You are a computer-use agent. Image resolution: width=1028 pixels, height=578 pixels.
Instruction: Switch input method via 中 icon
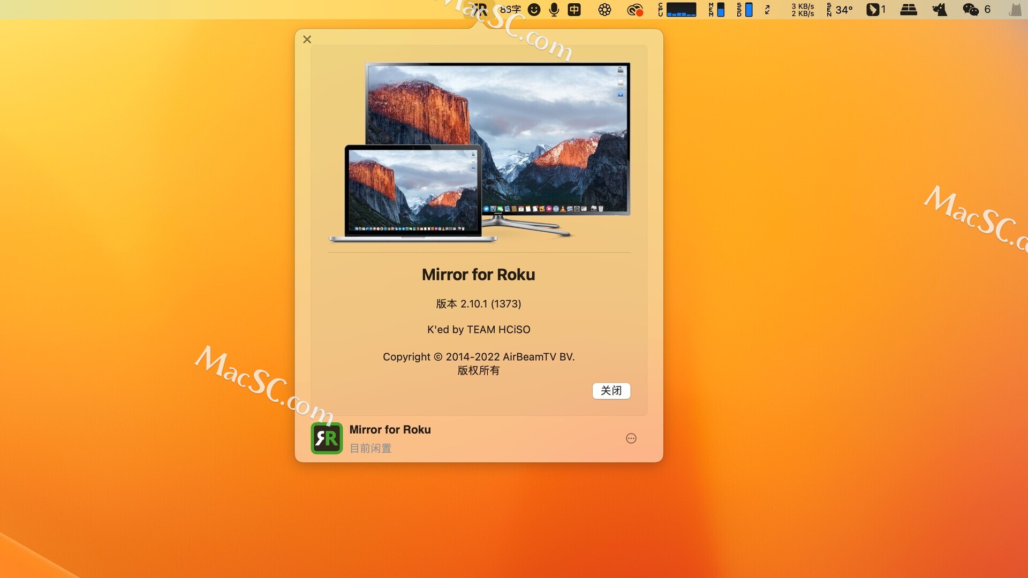click(x=574, y=10)
